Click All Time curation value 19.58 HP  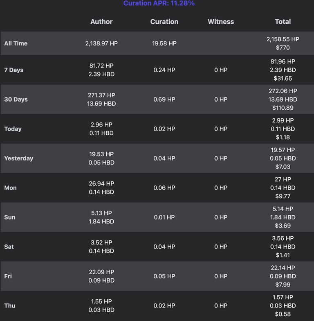164,43
